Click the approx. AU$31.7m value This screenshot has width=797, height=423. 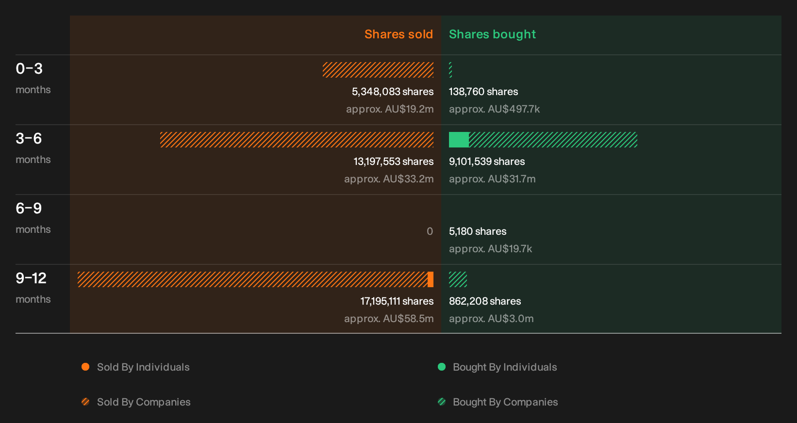pyautogui.click(x=492, y=179)
